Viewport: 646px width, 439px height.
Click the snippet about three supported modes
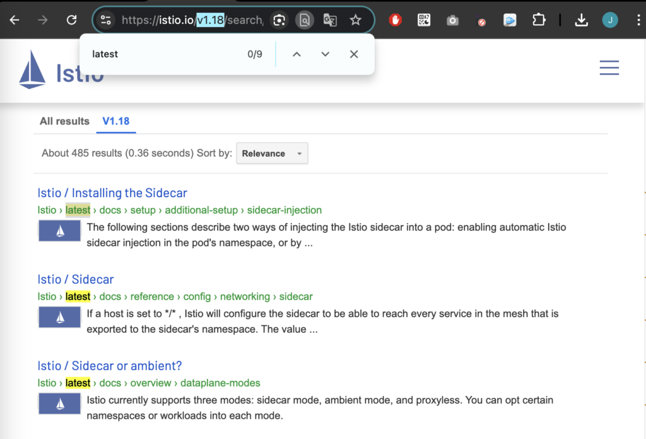tap(320, 407)
